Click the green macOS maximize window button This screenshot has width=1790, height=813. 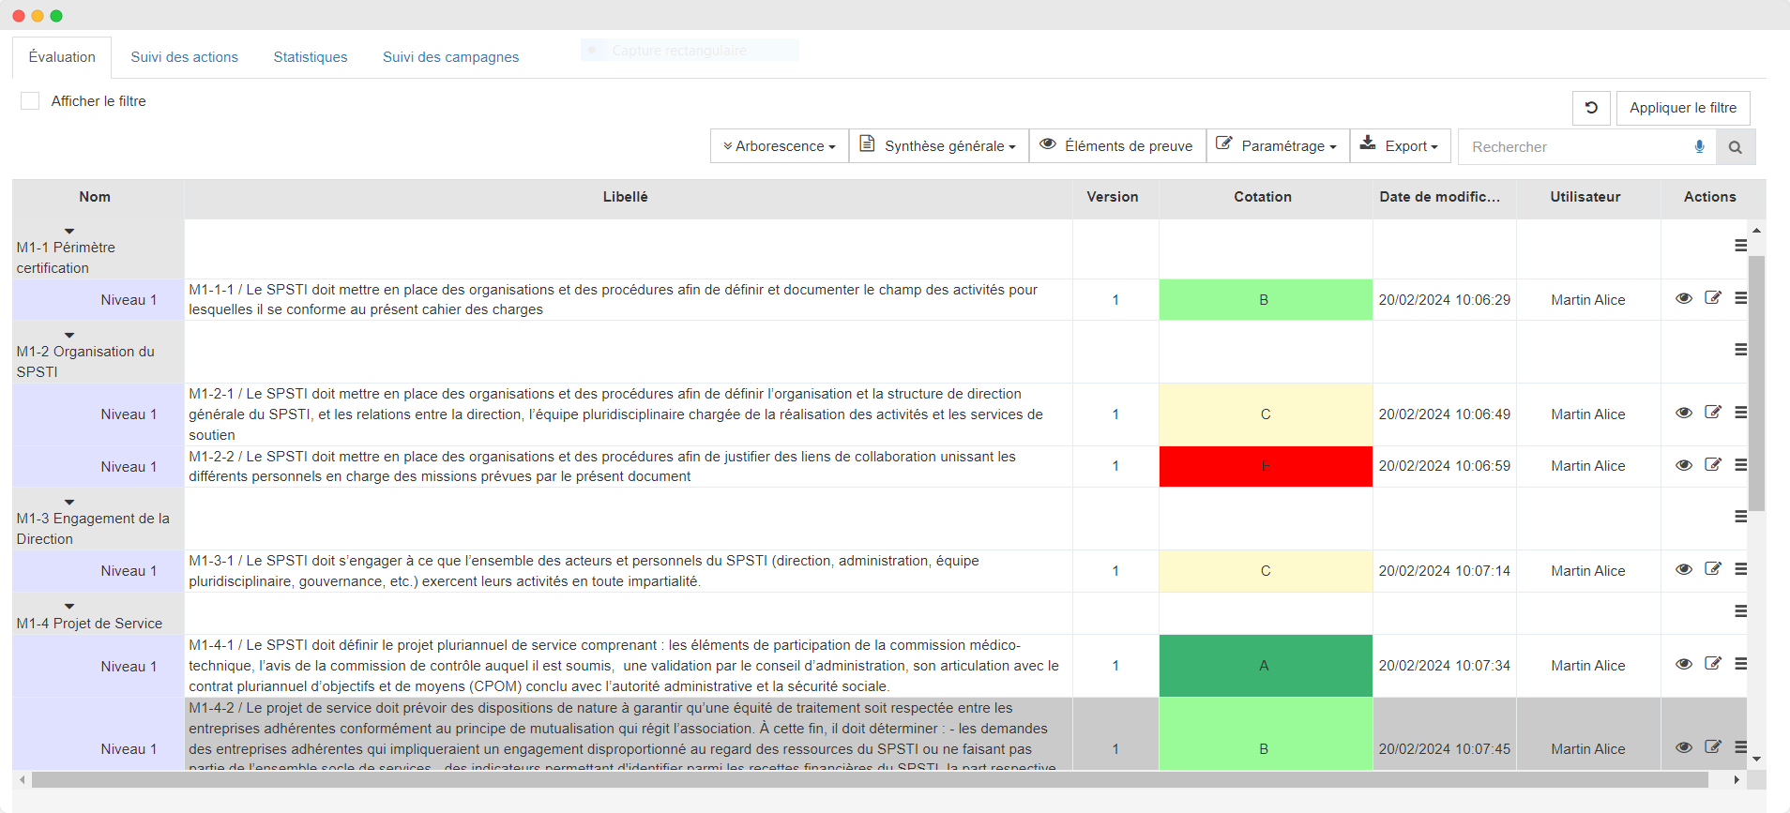point(56,16)
